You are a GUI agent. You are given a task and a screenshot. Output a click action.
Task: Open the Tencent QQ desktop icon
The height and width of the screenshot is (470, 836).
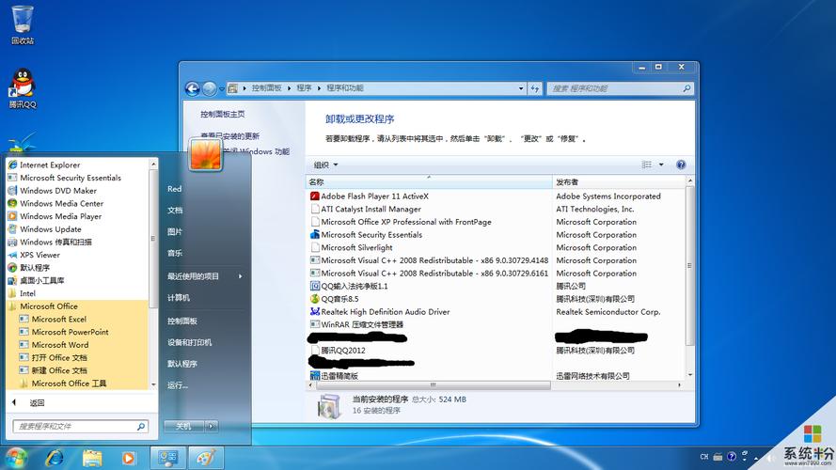point(23,88)
